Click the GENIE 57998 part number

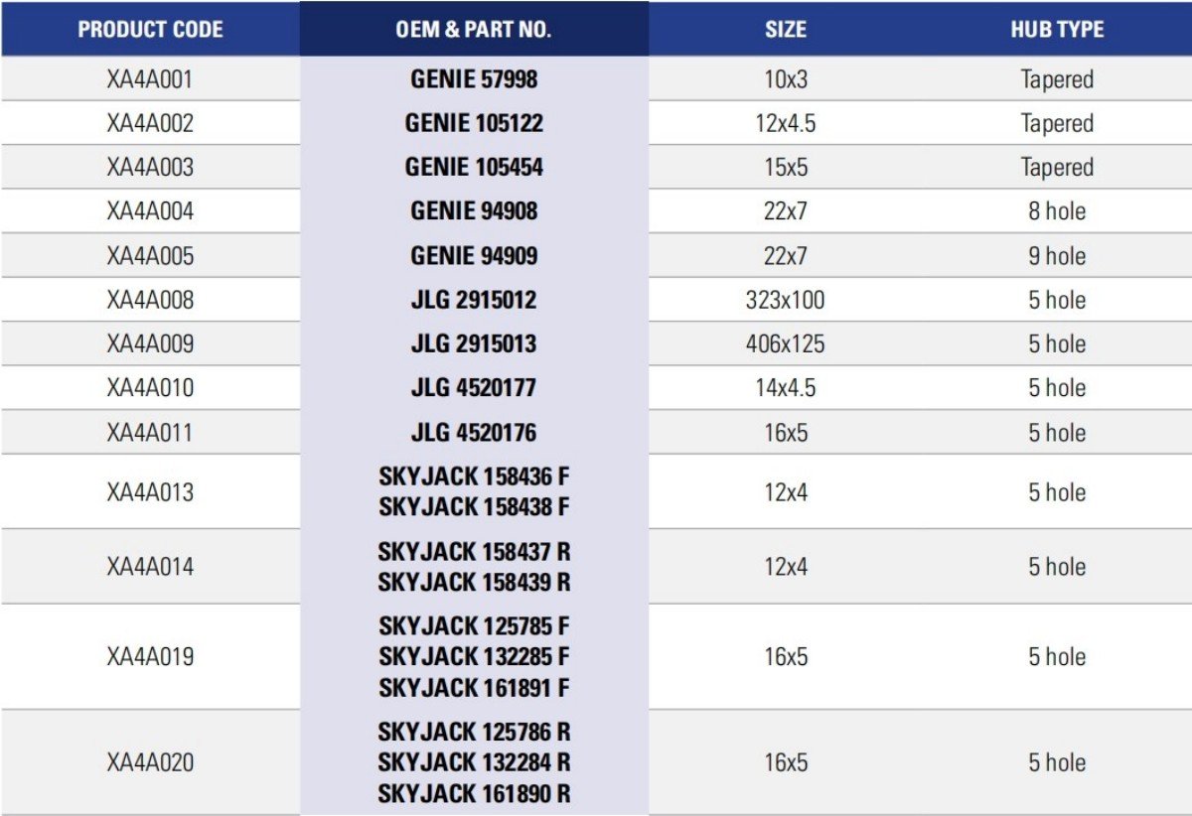(x=474, y=79)
